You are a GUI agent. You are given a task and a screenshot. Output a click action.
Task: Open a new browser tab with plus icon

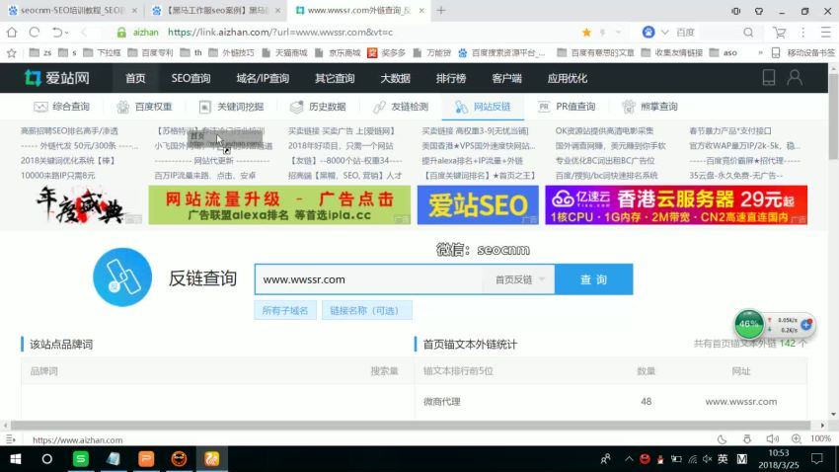click(x=441, y=10)
